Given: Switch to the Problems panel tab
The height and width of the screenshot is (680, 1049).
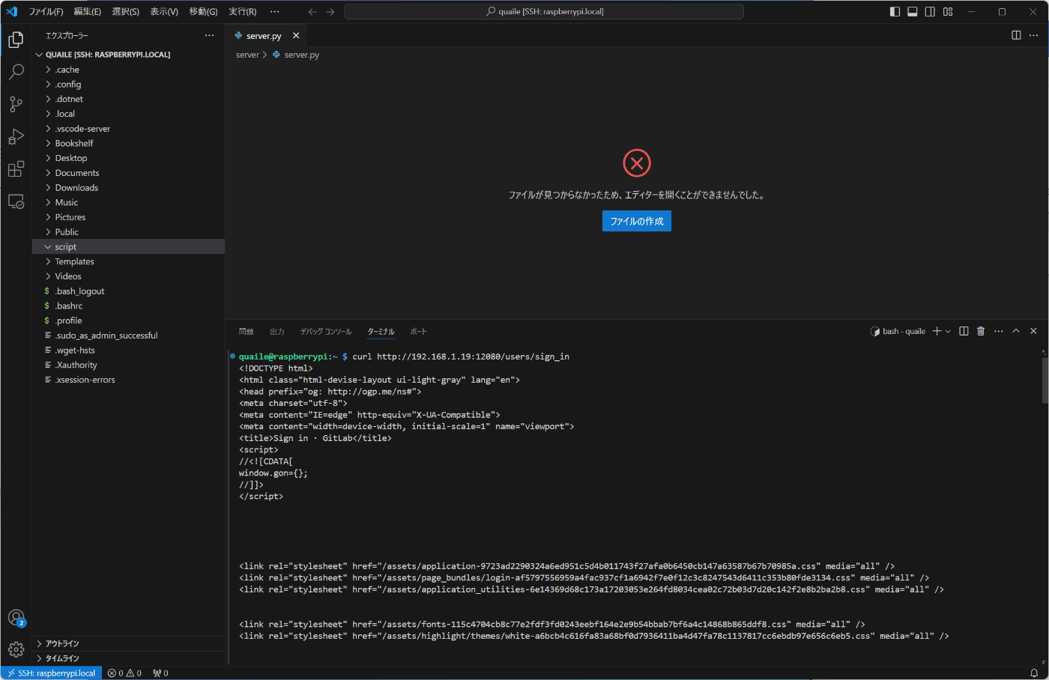Looking at the screenshot, I should [x=246, y=331].
